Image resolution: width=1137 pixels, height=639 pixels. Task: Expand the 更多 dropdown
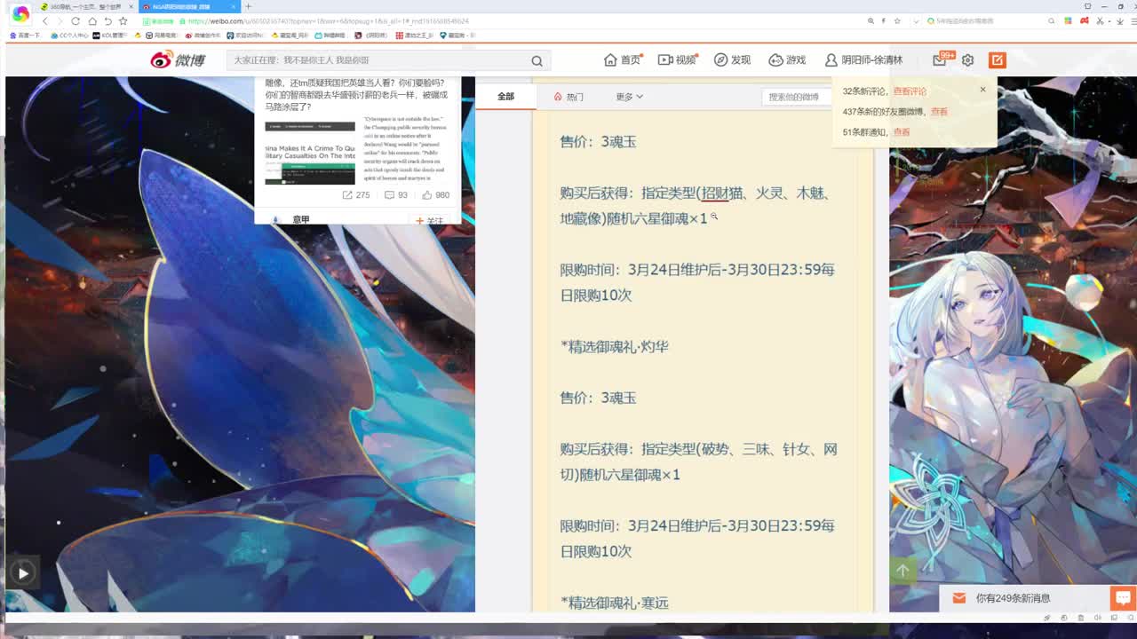click(629, 97)
